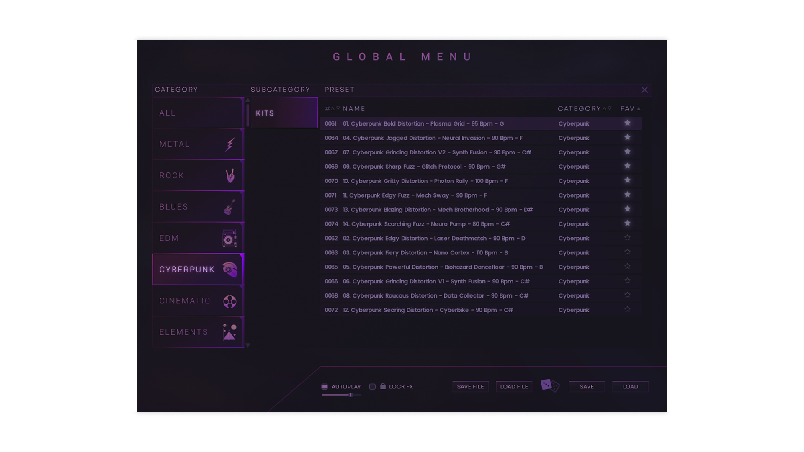The height and width of the screenshot is (452, 804).
Task: Click the SAVE FILE button
Action: (470, 387)
